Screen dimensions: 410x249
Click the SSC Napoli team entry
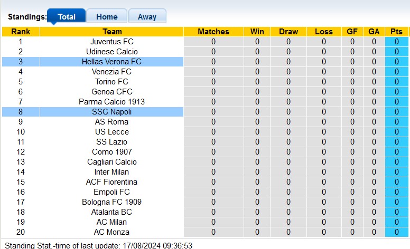point(111,112)
